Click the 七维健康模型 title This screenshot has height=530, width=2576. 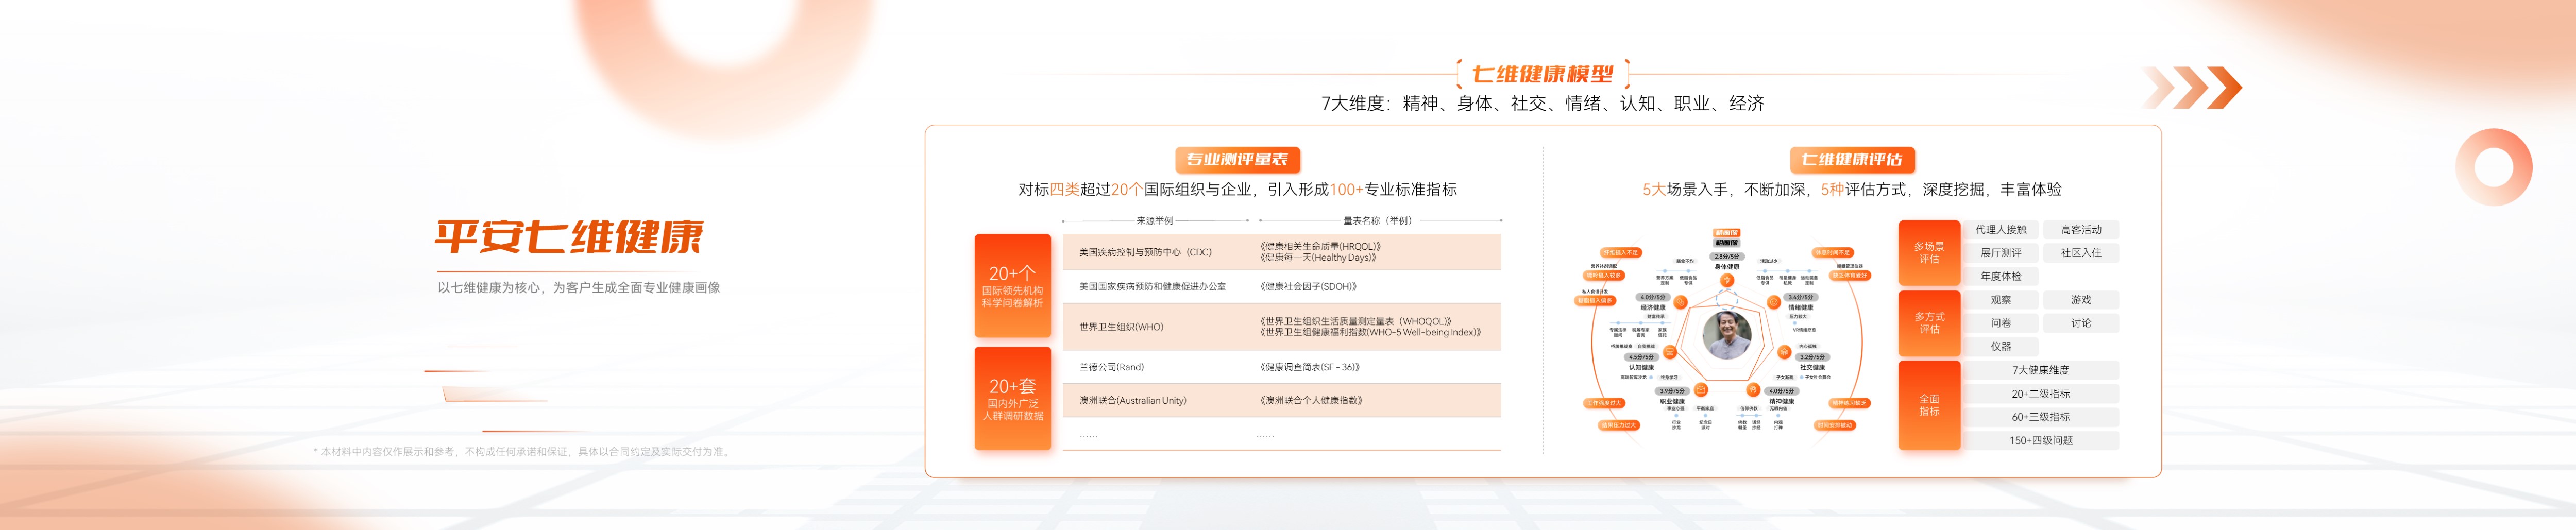coord(1543,74)
